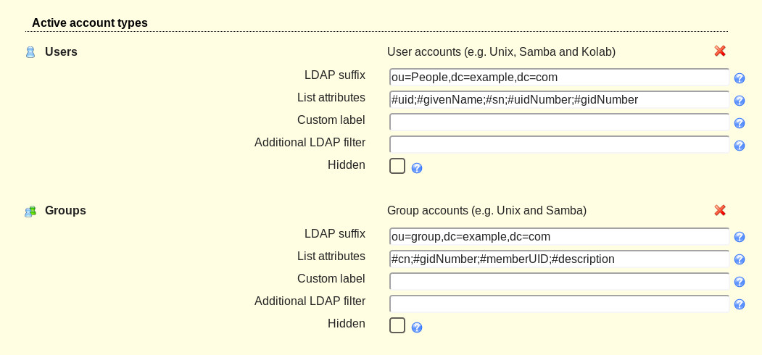Open help for Groups LDAP suffix
Viewport: 762px width, 355px height.
click(x=739, y=237)
